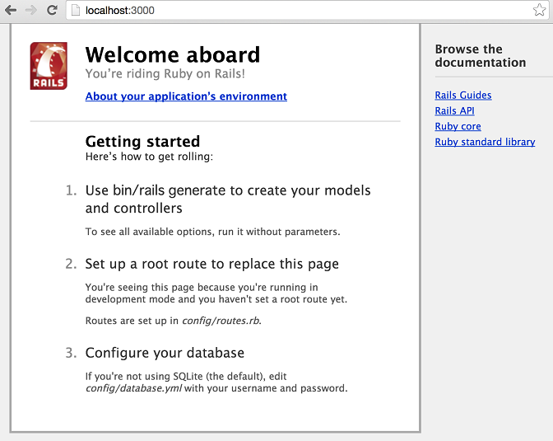Click the "You're riding Ruby on Rails!" subtitle

[x=165, y=74]
